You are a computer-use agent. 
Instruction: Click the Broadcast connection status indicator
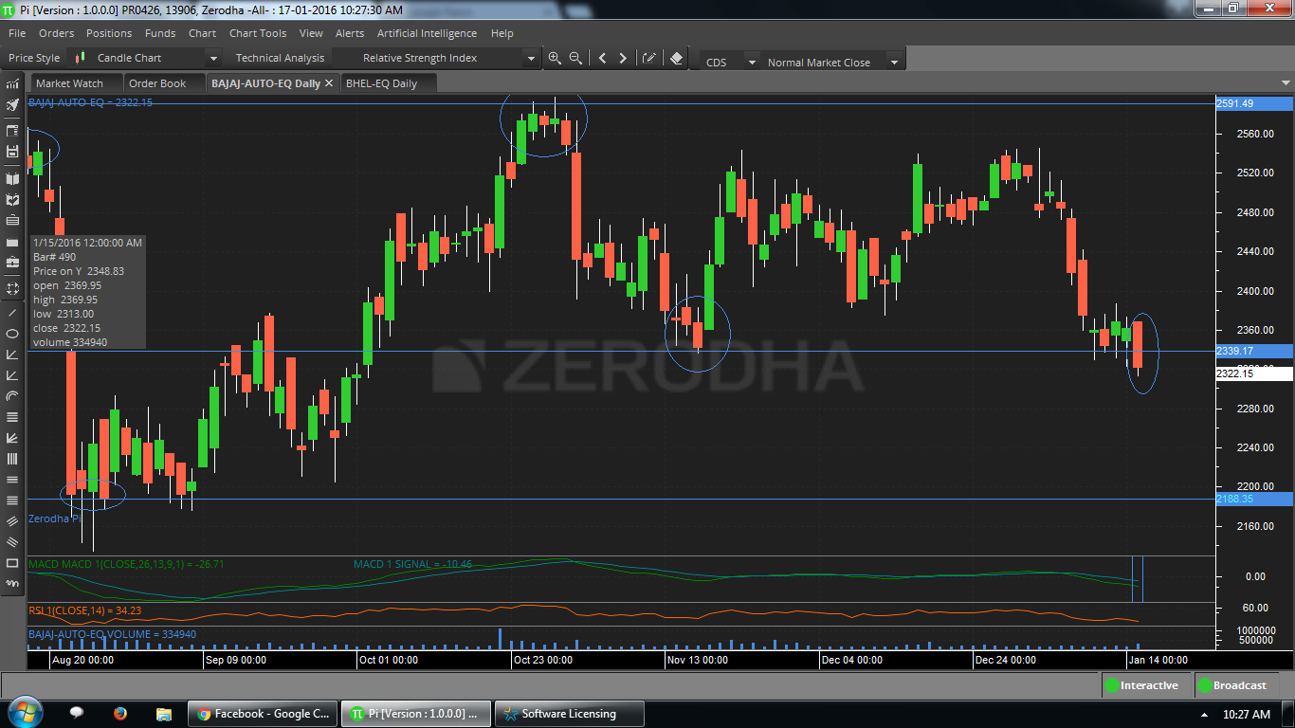[1232, 685]
